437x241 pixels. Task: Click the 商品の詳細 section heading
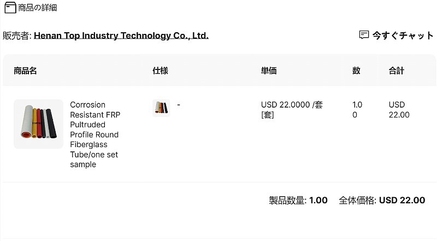[37, 8]
